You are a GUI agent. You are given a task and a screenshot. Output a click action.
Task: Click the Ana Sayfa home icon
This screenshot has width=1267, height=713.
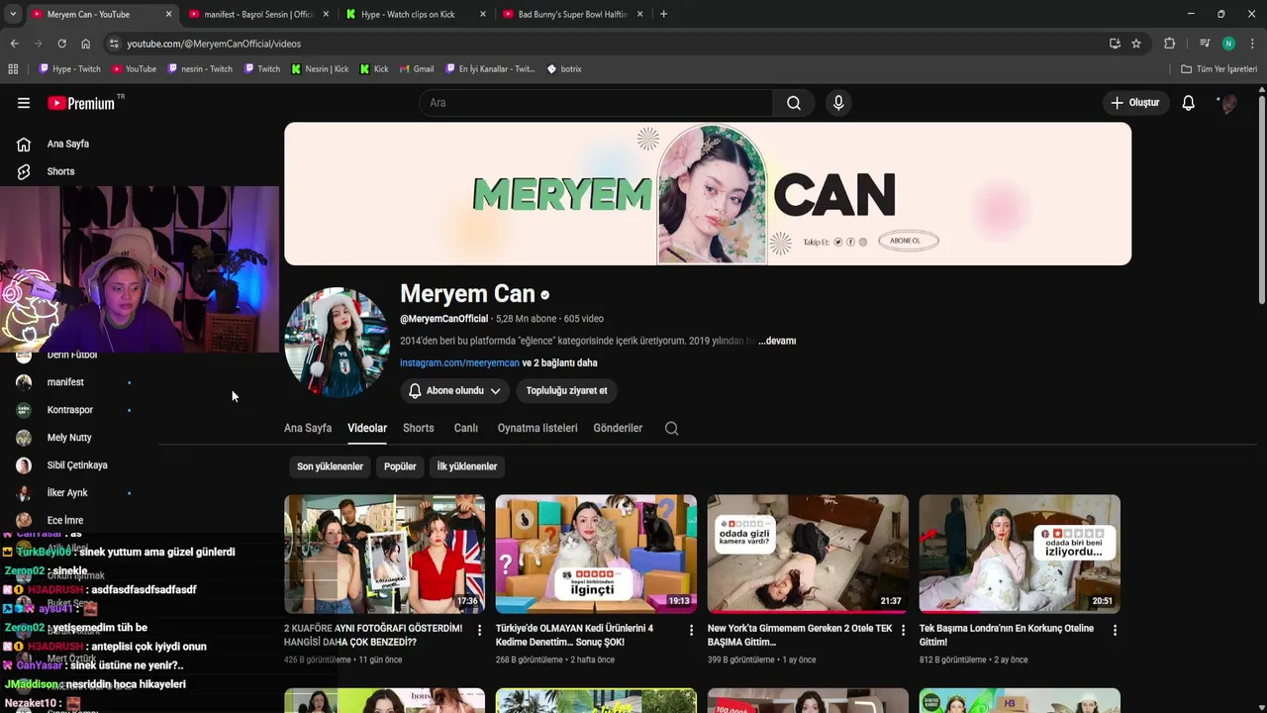pyautogui.click(x=24, y=144)
